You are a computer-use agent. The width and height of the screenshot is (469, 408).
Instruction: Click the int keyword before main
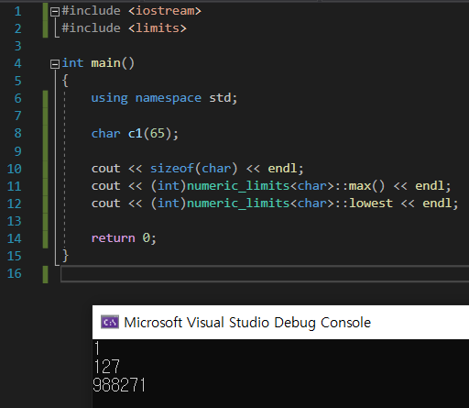[72, 63]
